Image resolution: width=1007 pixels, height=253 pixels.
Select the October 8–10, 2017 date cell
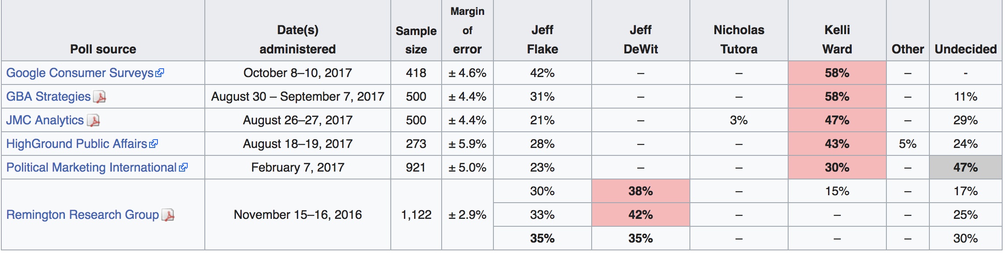coord(297,73)
